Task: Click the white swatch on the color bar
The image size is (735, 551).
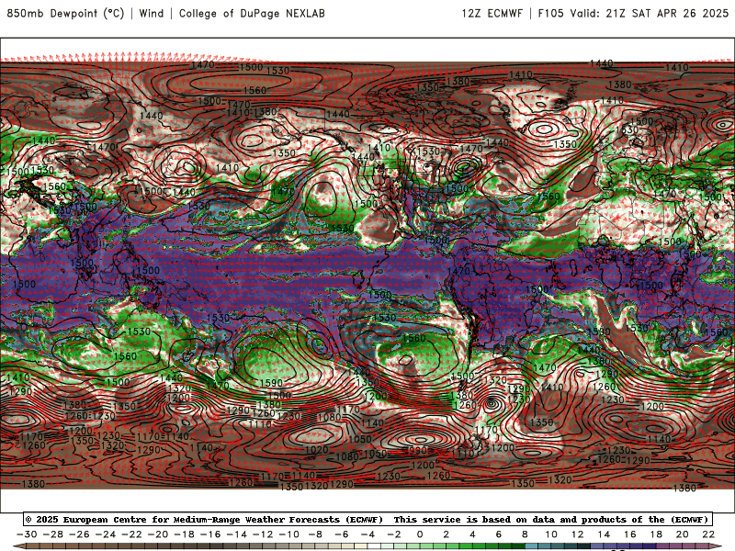Action: [x=374, y=546]
